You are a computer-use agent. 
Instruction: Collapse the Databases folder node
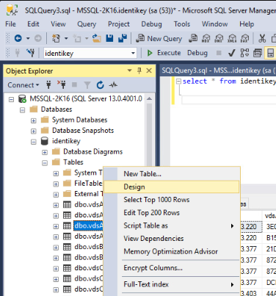coord(22,110)
